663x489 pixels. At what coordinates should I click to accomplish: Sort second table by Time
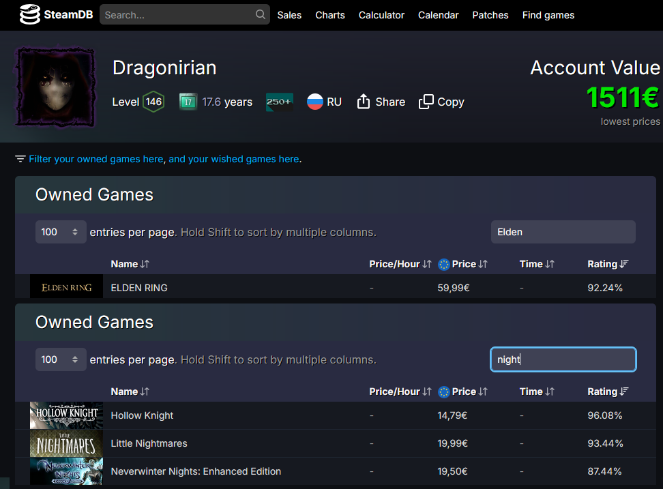(537, 391)
